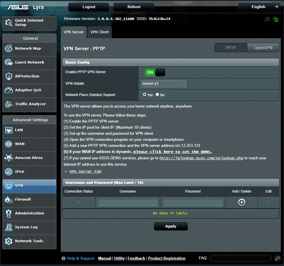Click the FAQ search magnifier icon
The width and height of the screenshot is (284, 266).
point(277,258)
